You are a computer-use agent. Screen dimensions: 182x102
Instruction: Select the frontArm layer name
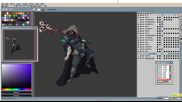(148, 38)
